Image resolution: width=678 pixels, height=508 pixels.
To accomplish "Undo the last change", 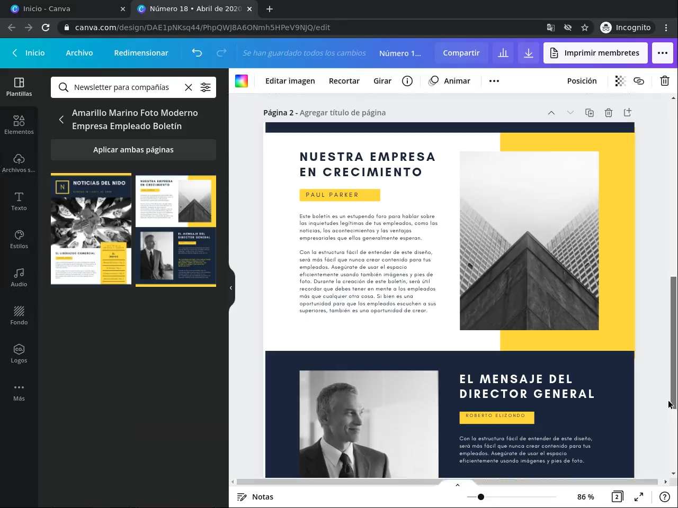I will click(x=197, y=53).
